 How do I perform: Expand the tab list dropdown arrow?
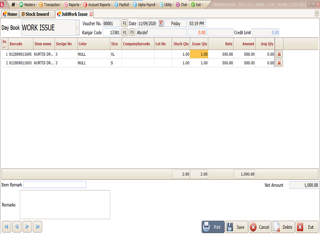[317, 14]
